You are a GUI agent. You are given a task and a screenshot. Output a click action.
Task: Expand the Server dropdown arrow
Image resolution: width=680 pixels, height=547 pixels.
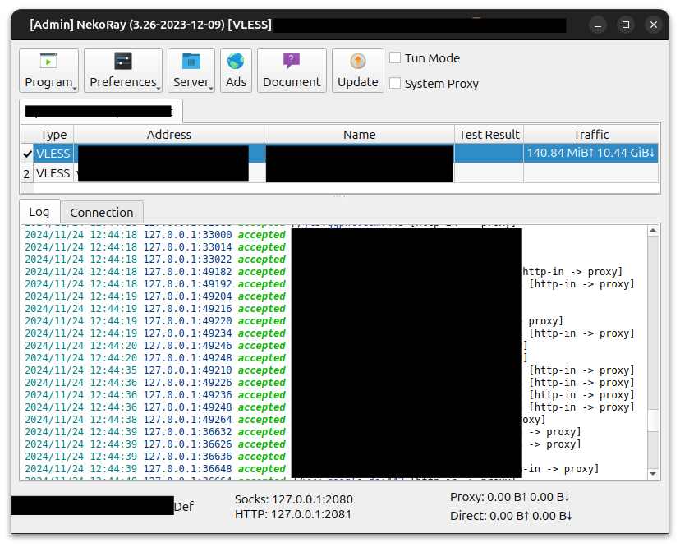(x=211, y=87)
